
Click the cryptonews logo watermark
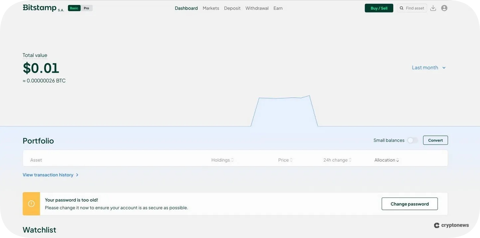[451, 224]
